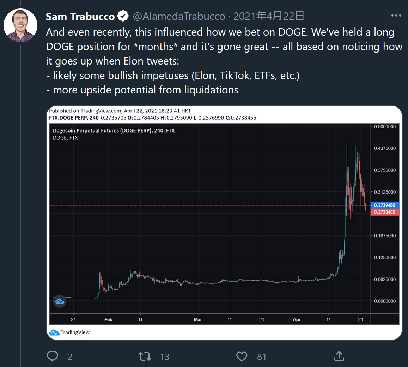
Task: Open the three-dot more options menu
Action: point(396,16)
